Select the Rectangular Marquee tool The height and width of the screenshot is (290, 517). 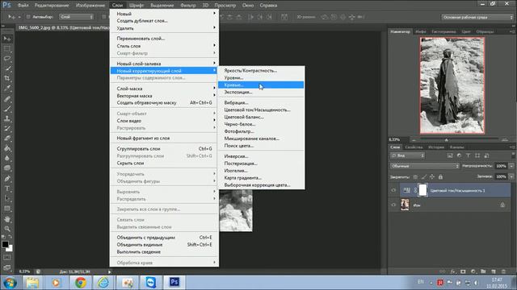click(7, 48)
